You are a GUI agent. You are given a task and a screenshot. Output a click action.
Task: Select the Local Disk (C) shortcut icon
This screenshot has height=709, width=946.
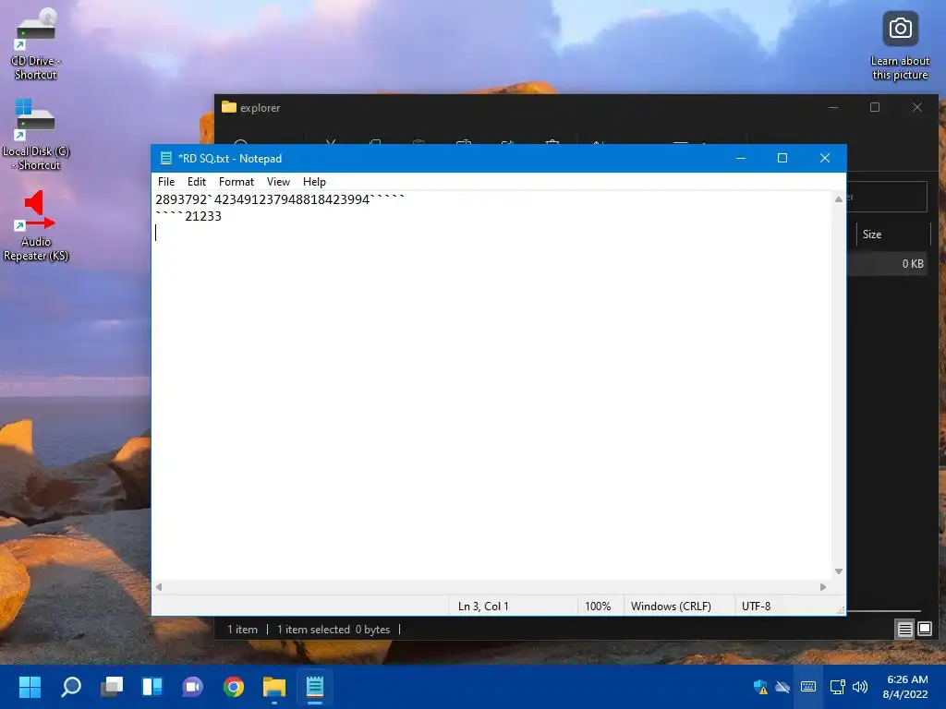point(36,135)
